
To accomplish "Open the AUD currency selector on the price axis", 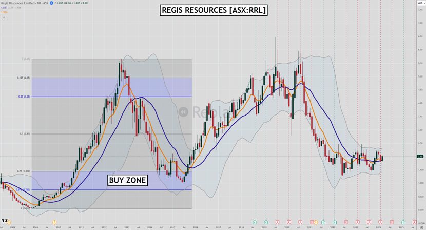I will coord(420,3).
